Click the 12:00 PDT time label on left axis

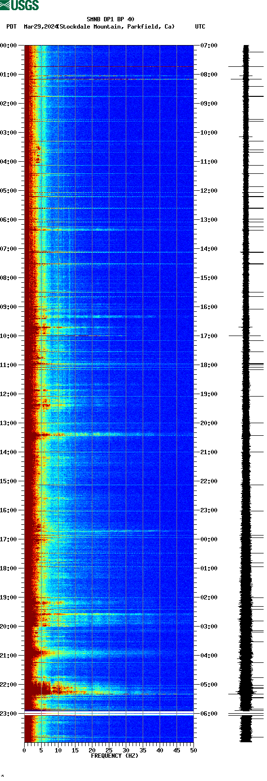point(9,394)
